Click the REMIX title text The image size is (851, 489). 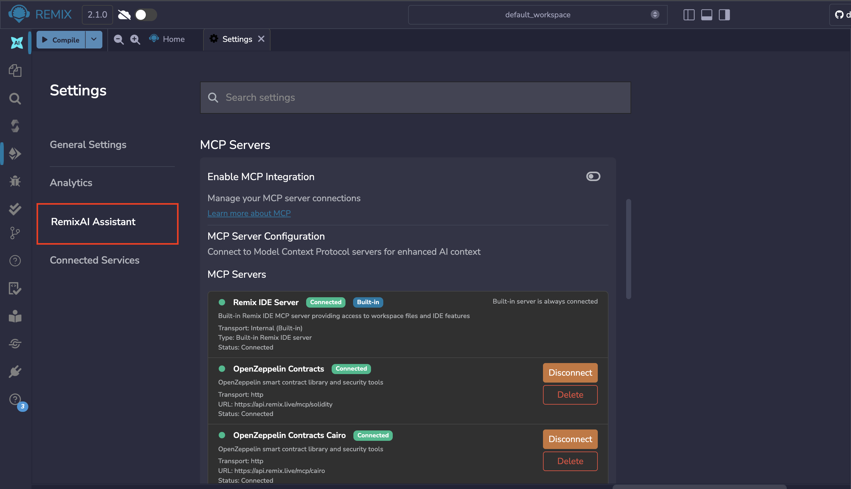54,15
